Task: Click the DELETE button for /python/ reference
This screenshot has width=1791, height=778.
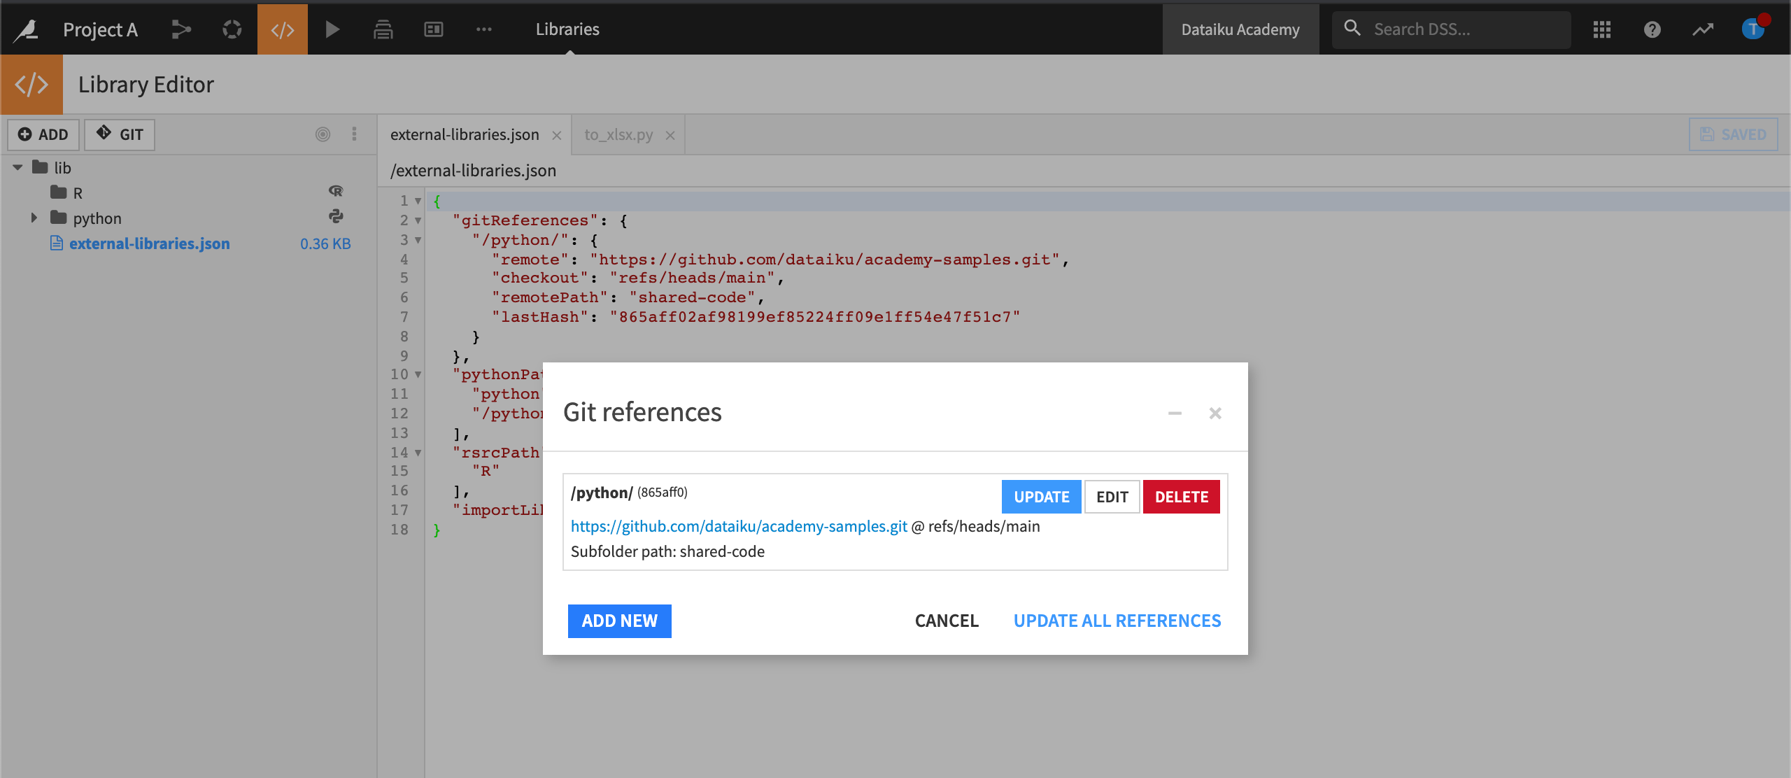Action: (1181, 496)
